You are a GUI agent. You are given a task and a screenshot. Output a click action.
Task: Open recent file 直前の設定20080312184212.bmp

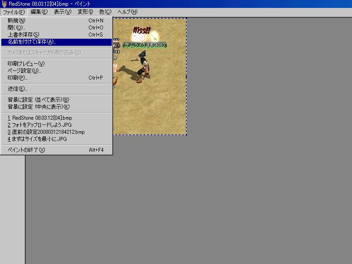coord(57,132)
